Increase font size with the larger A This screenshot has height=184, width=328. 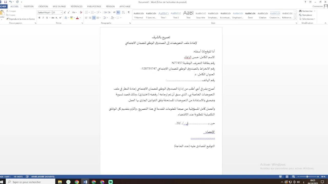pyautogui.click(x=65, y=12)
